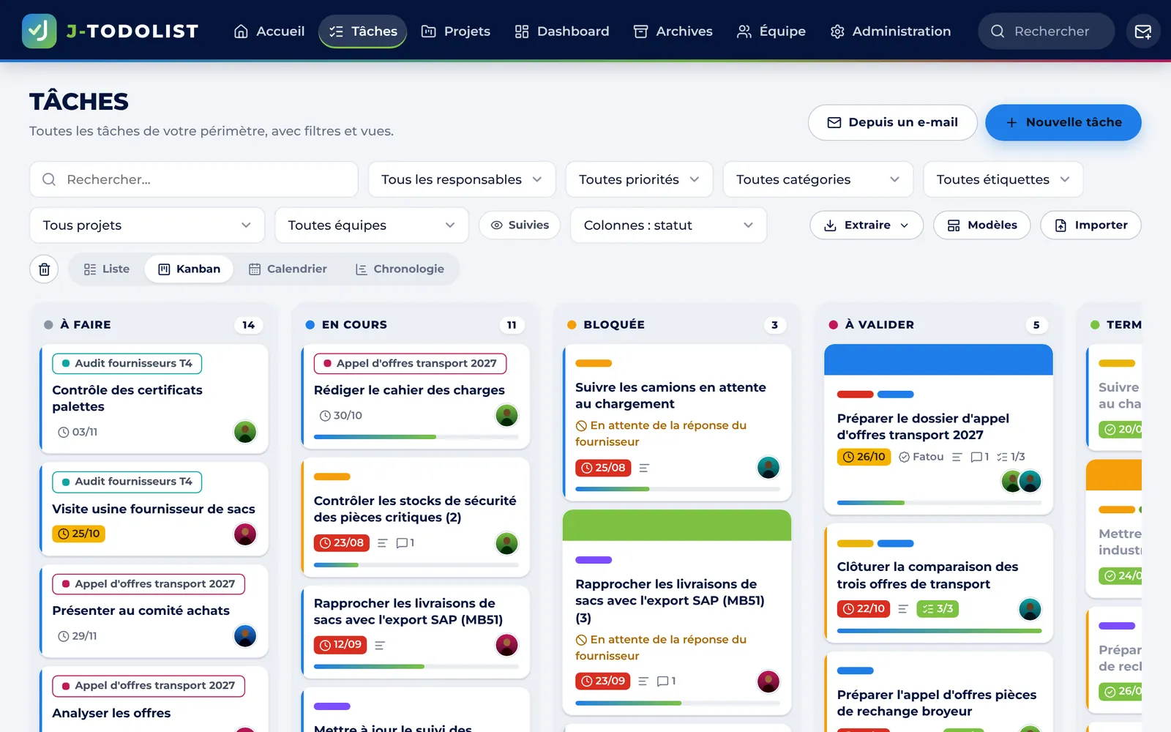
Task: Click the trash bin icon above the board
Action: [44, 269]
